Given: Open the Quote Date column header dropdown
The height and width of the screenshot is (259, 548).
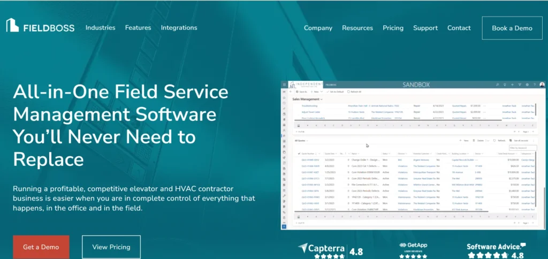Looking at the screenshot, I should [x=336, y=154].
